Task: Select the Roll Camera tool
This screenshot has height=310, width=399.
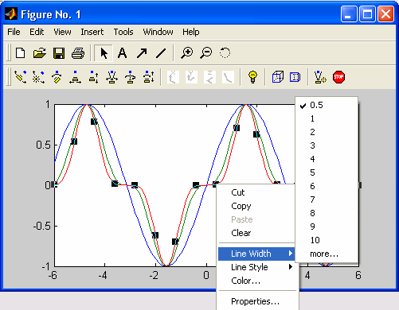Action: [130, 77]
